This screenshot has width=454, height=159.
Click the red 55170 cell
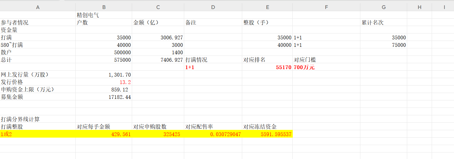pos(267,67)
